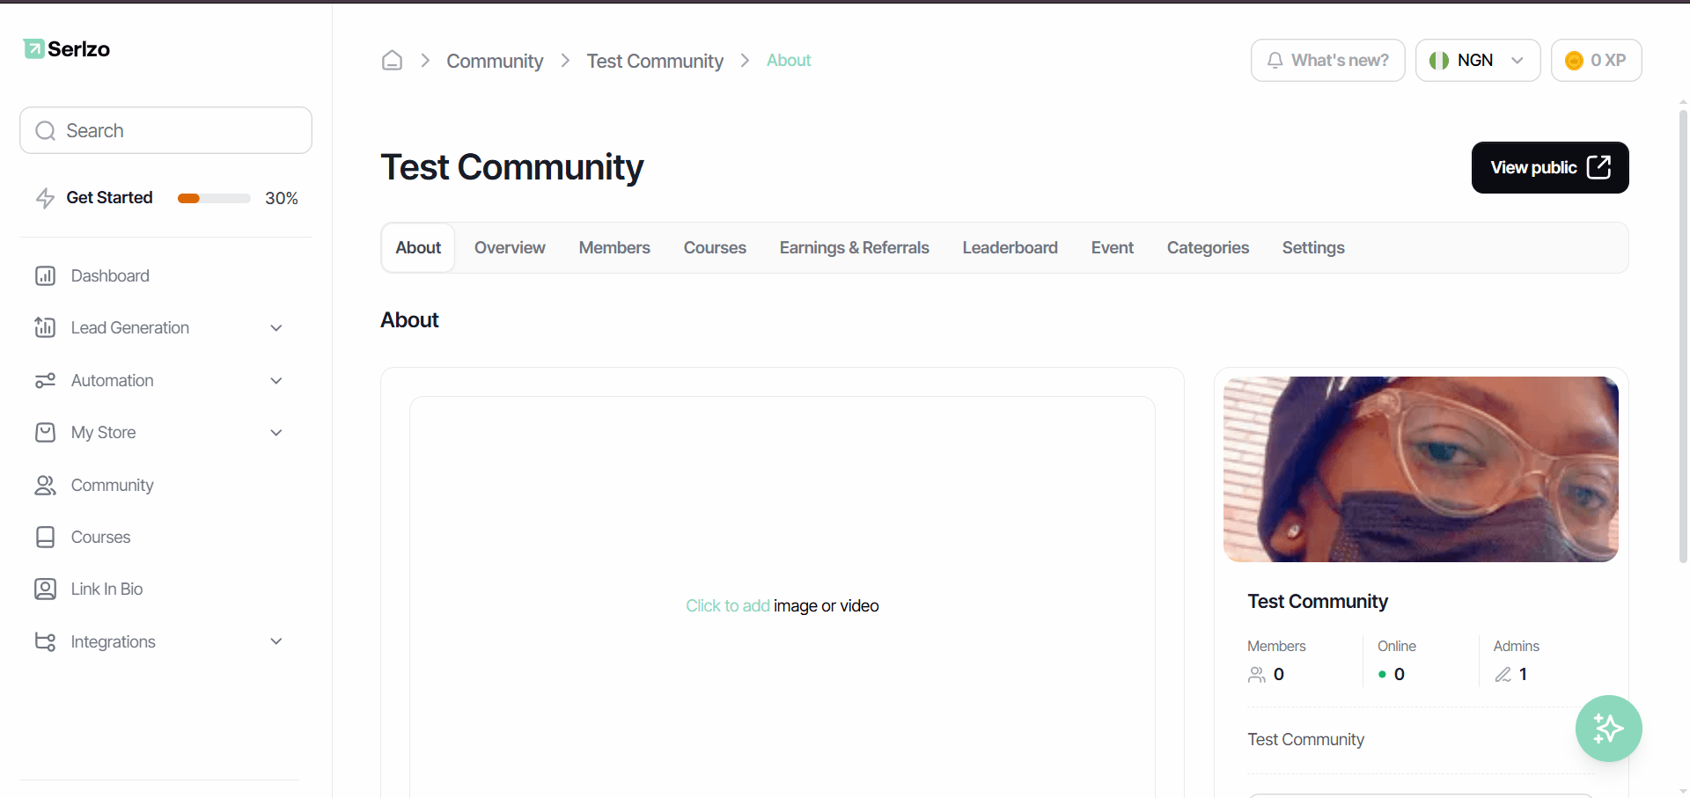Viewport: 1690px width, 798px height.
Task: Open the Earnings & Referrals tab
Action: click(x=854, y=248)
